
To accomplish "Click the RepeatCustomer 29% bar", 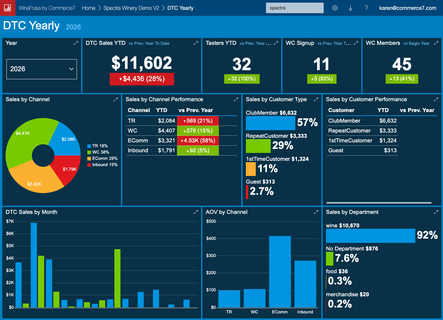I will click(258, 146).
